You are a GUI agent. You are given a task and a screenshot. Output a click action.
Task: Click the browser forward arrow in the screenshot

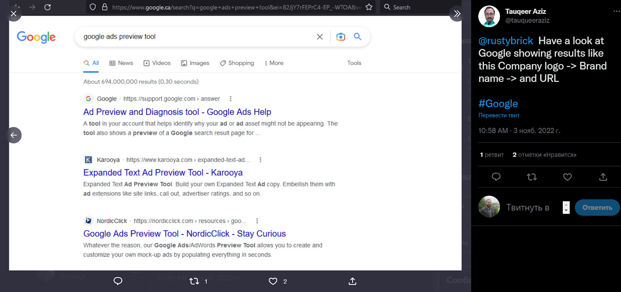(32, 7)
